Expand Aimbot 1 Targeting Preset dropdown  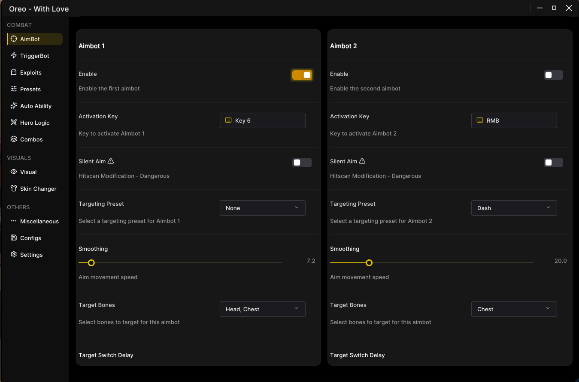coord(263,208)
